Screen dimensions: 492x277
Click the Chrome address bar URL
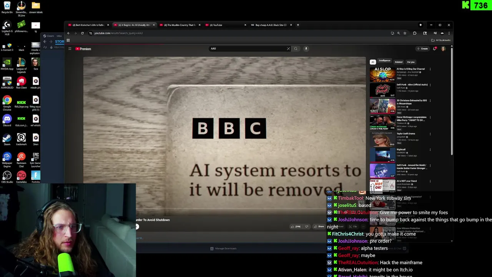118,33
